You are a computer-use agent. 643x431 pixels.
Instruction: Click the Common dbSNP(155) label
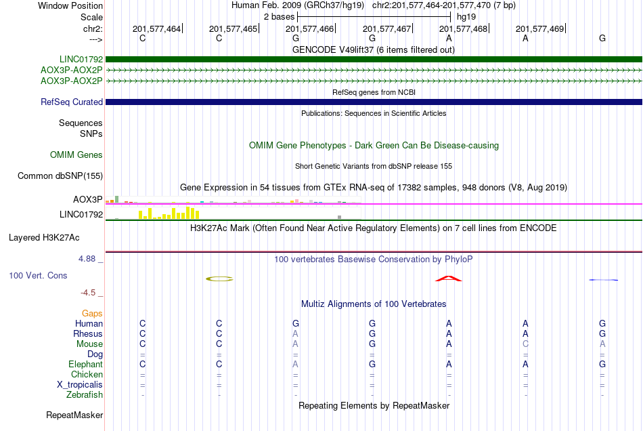click(x=60, y=176)
